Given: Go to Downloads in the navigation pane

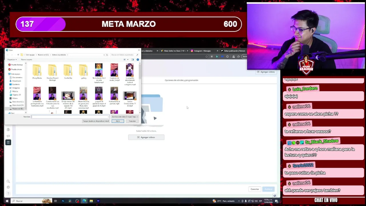Looking at the screenshot, I should pos(15,81).
